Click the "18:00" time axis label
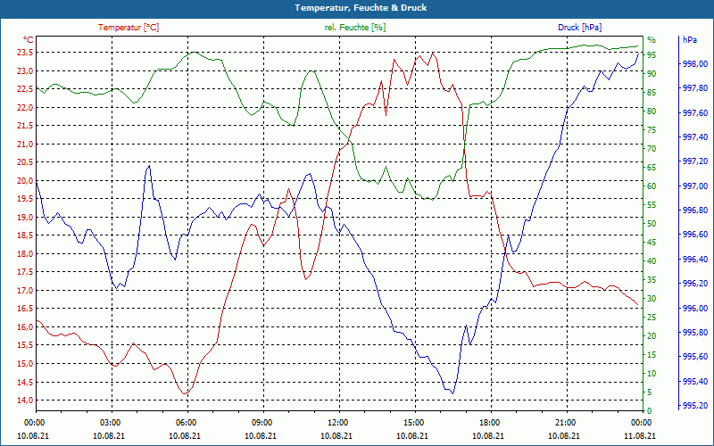This screenshot has height=446, width=714. pyautogui.click(x=490, y=422)
